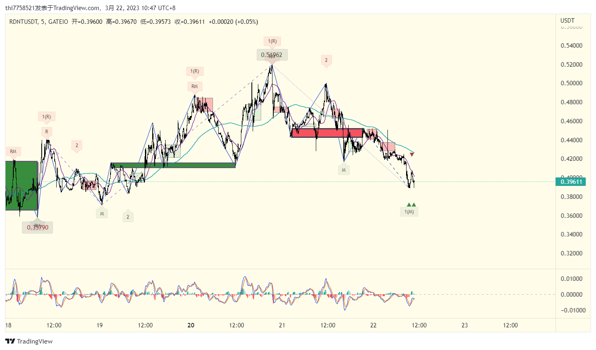
Task: Click the date 19 on the time axis
Action: pyautogui.click(x=100, y=325)
